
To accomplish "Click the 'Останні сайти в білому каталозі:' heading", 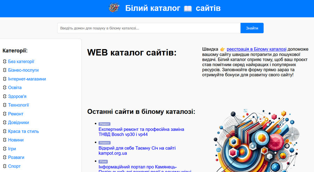I will click(x=141, y=111).
